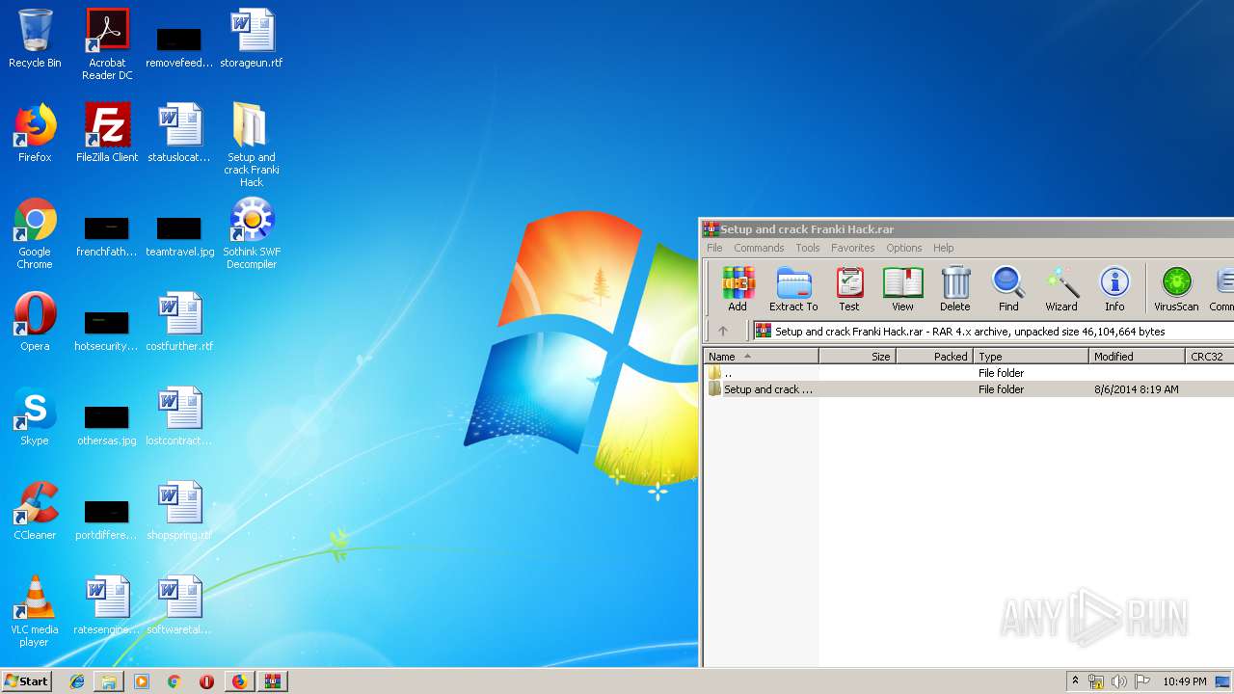The width and height of the screenshot is (1234, 694).
Task: Select the shopspring.rtf desktop file
Action: pos(179,511)
